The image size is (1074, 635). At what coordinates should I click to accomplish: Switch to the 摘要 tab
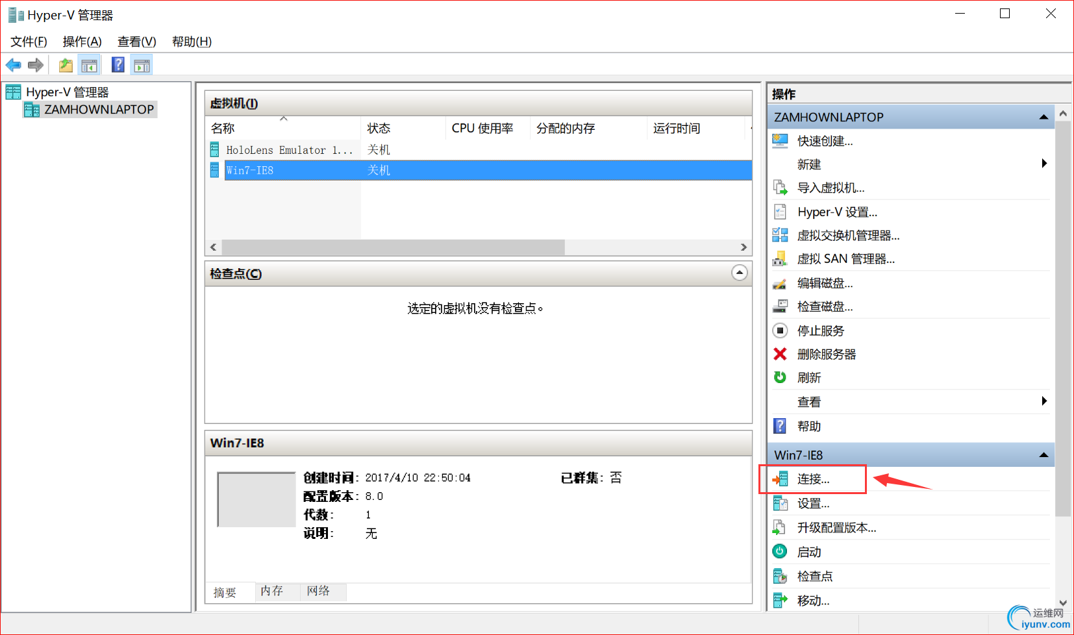point(225,592)
